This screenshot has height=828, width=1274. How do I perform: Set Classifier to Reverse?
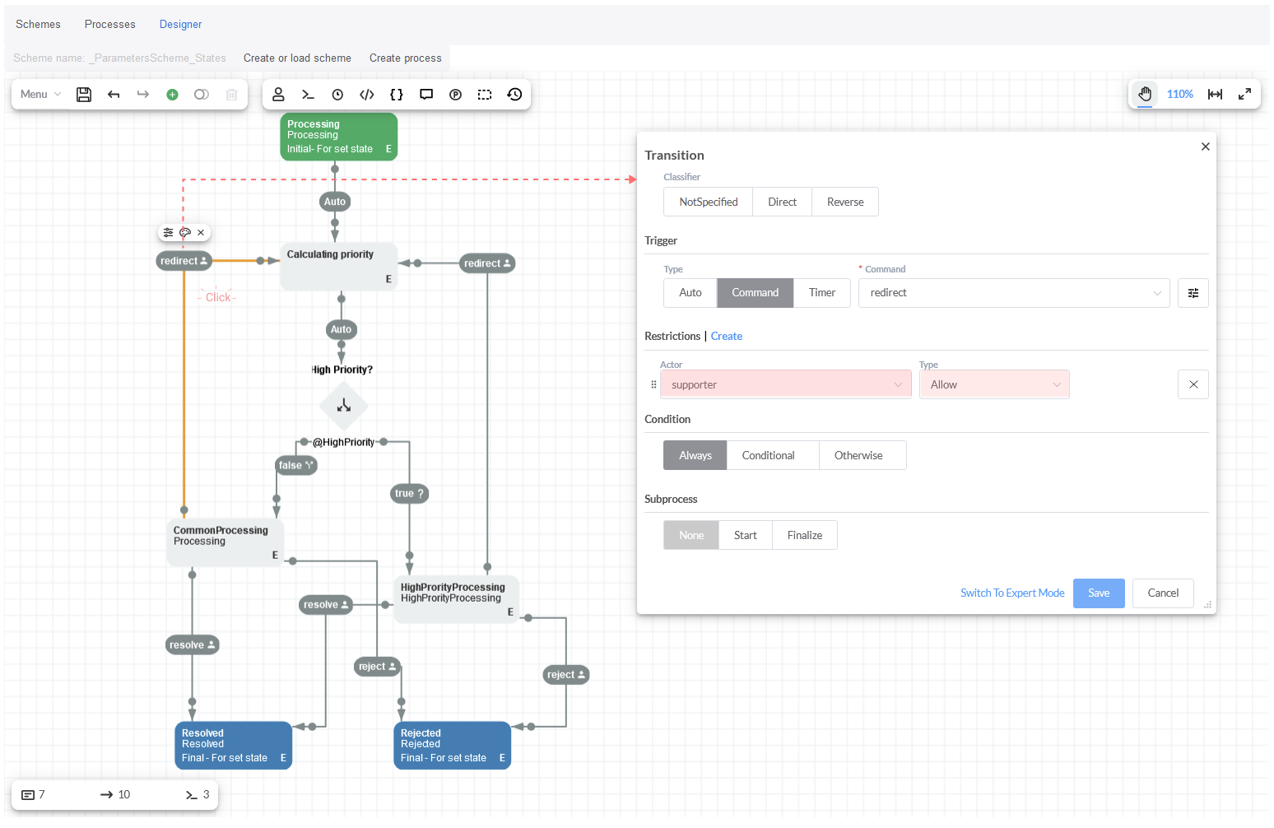tap(845, 202)
